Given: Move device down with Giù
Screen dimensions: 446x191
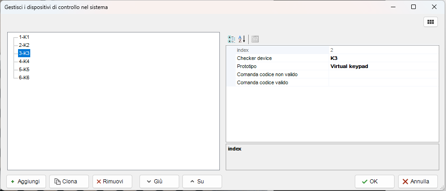Looking at the screenshot, I should click(x=159, y=182).
